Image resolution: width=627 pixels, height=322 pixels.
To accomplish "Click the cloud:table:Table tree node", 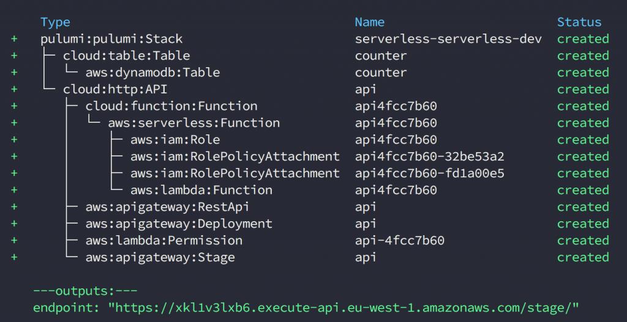I will 122,56.
